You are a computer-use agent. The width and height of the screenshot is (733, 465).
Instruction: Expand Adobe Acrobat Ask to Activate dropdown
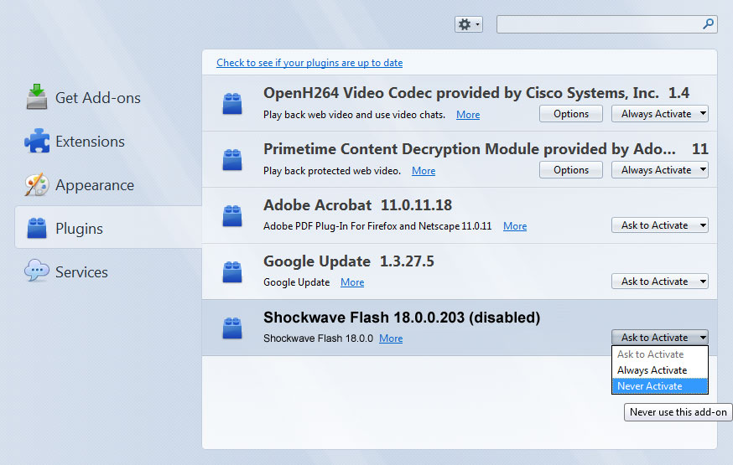(659, 225)
